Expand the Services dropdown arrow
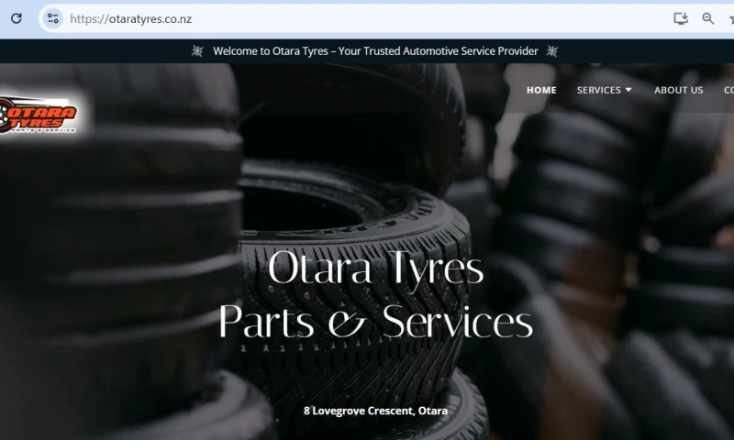Viewport: 734px width, 440px height. [x=628, y=90]
